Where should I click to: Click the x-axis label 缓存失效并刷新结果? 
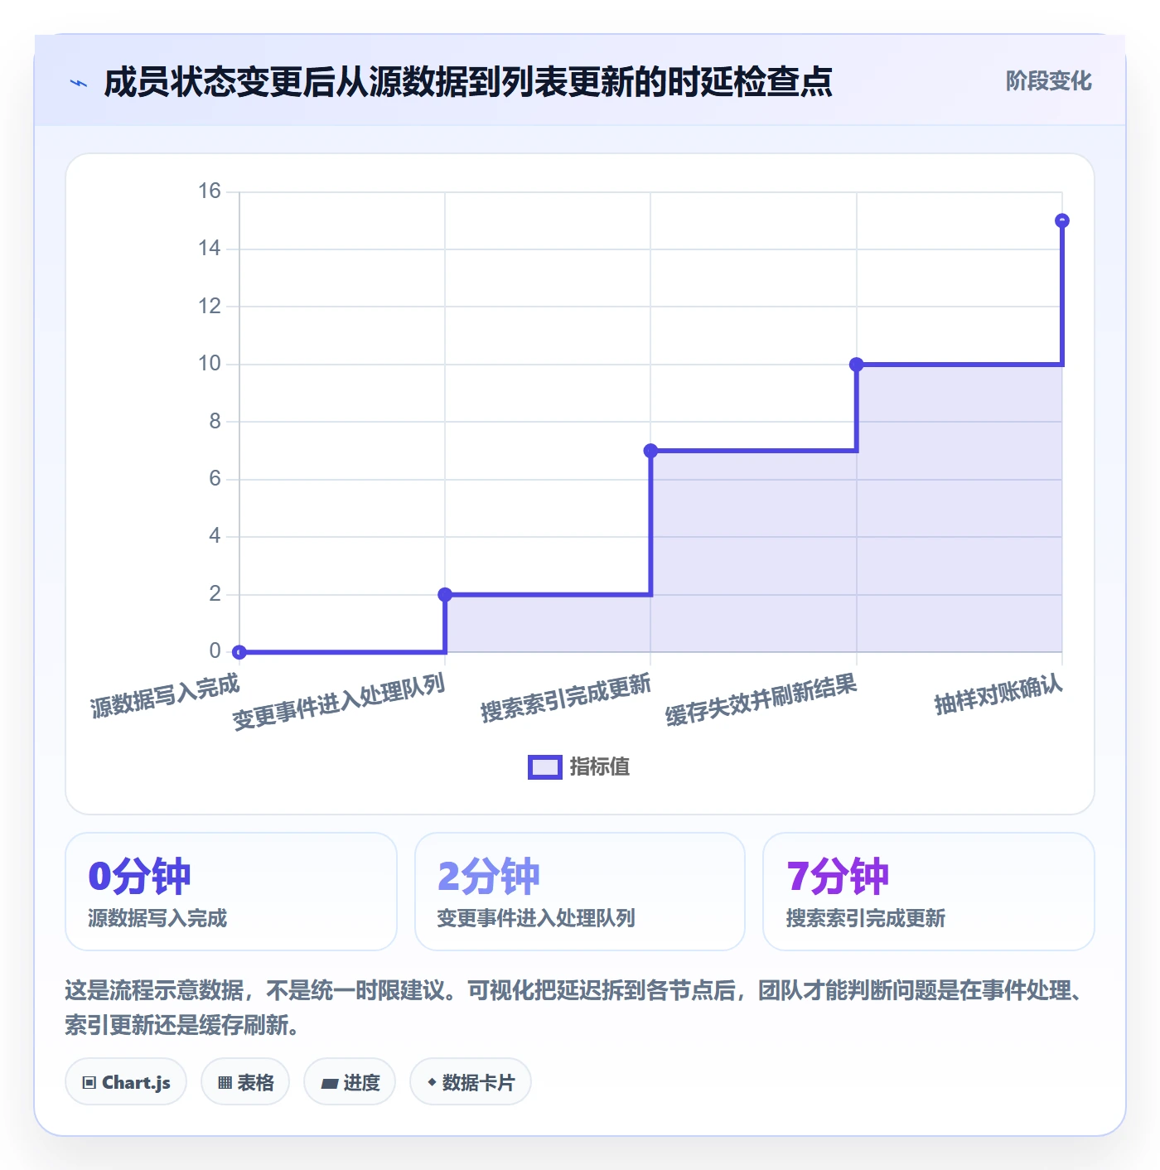[761, 700]
